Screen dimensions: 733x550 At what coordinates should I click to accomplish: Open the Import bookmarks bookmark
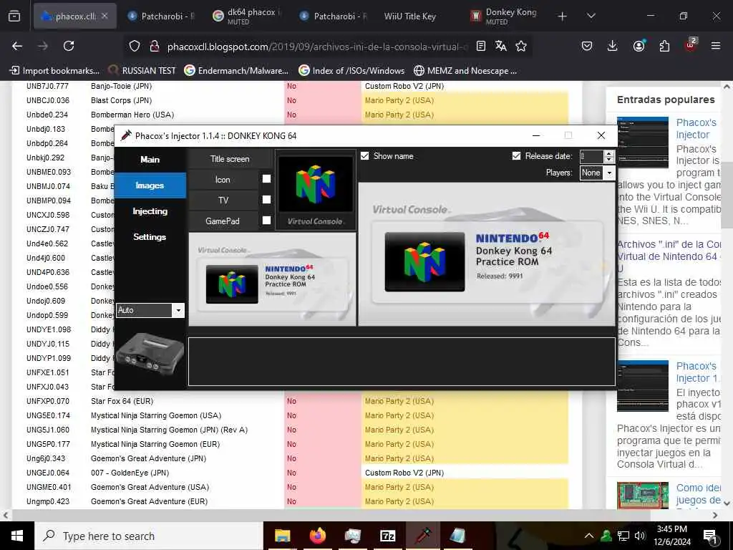tap(55, 71)
